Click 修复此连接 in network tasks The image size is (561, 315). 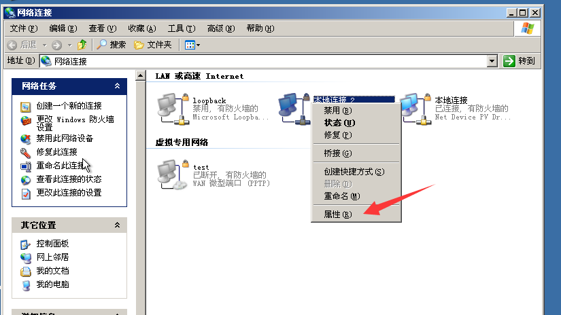(56, 152)
